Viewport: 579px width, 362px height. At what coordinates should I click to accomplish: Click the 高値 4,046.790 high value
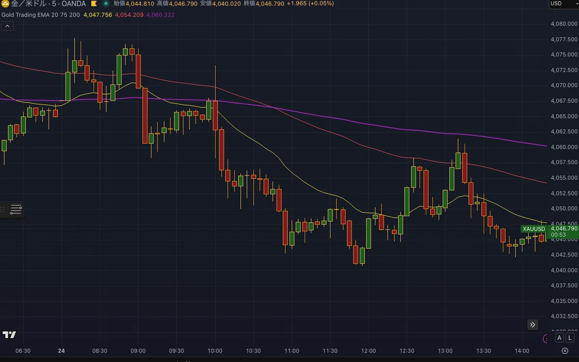(x=177, y=3)
